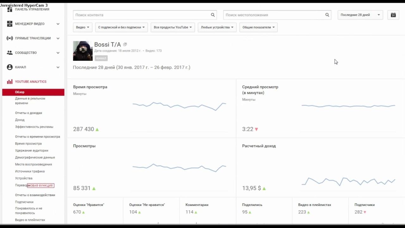Open Видео в плейлистах sidebar report
This screenshot has width=405, height=228.
pyautogui.click(x=30, y=220)
